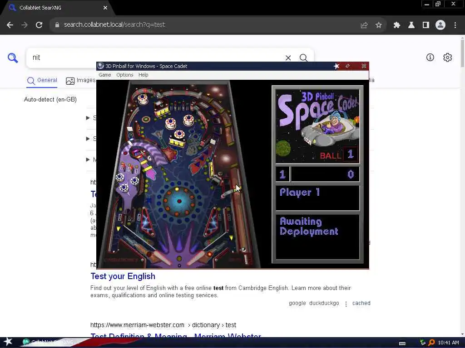Open the Test your English result
465x348 pixels.
pyautogui.click(x=123, y=276)
